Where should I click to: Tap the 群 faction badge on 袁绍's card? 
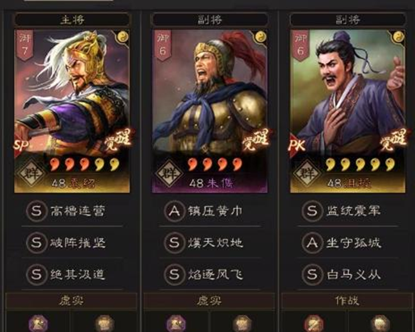pyautogui.click(x=31, y=173)
